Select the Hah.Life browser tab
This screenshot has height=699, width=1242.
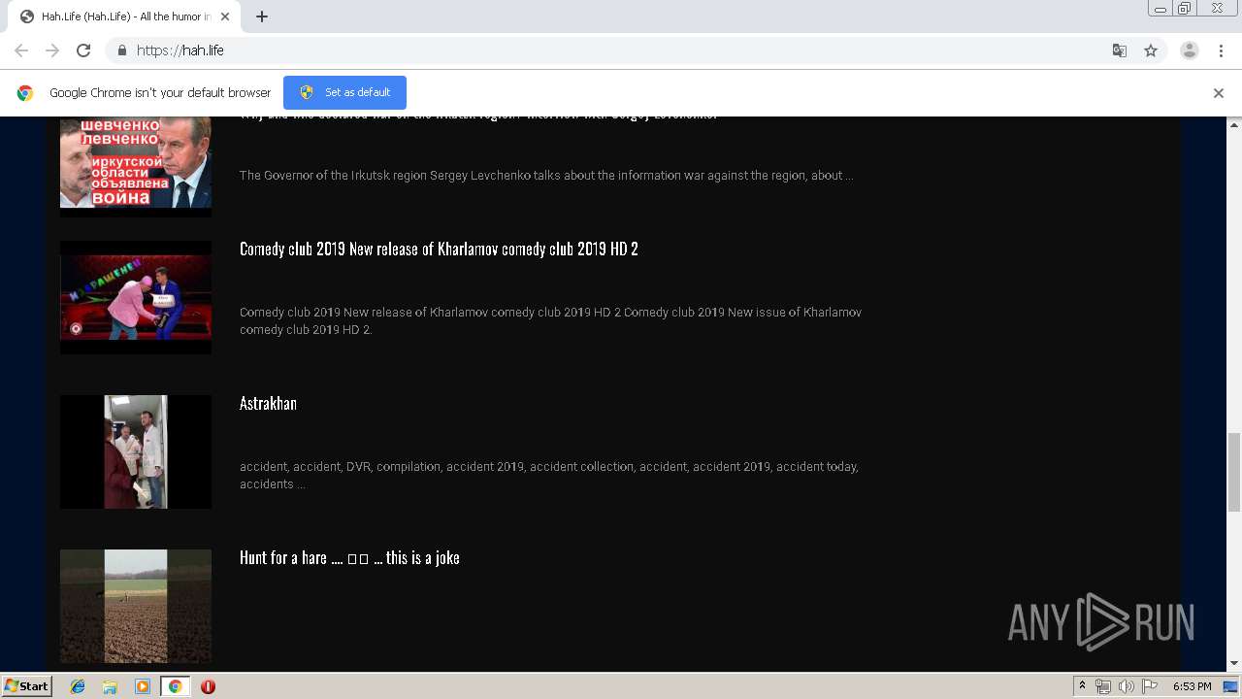124,17
